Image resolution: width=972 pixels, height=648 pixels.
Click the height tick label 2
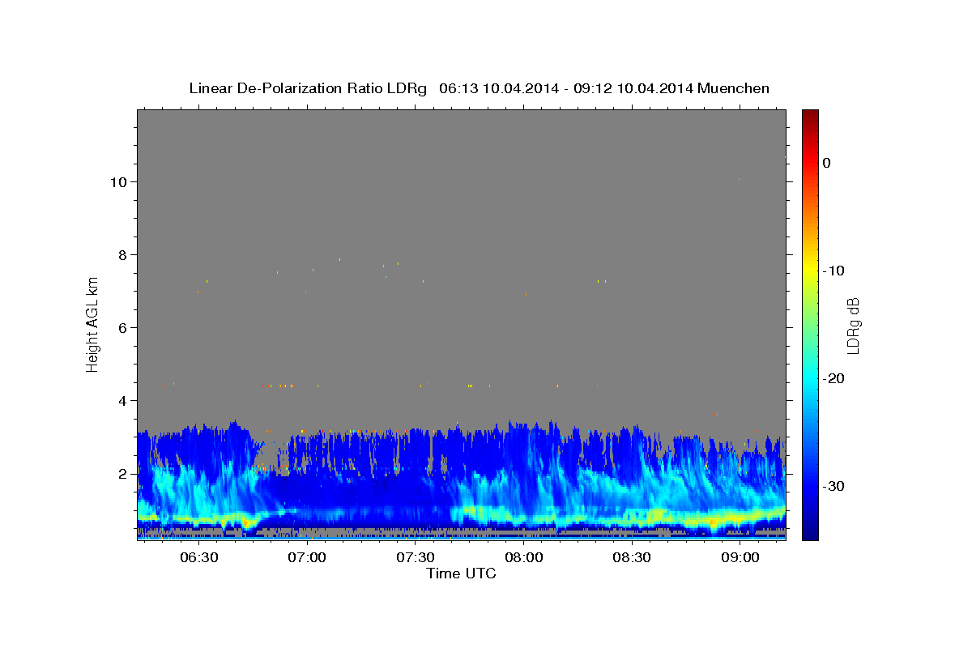pyautogui.click(x=122, y=473)
